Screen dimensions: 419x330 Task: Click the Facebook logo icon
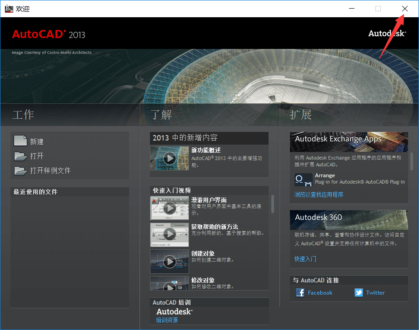(x=300, y=293)
